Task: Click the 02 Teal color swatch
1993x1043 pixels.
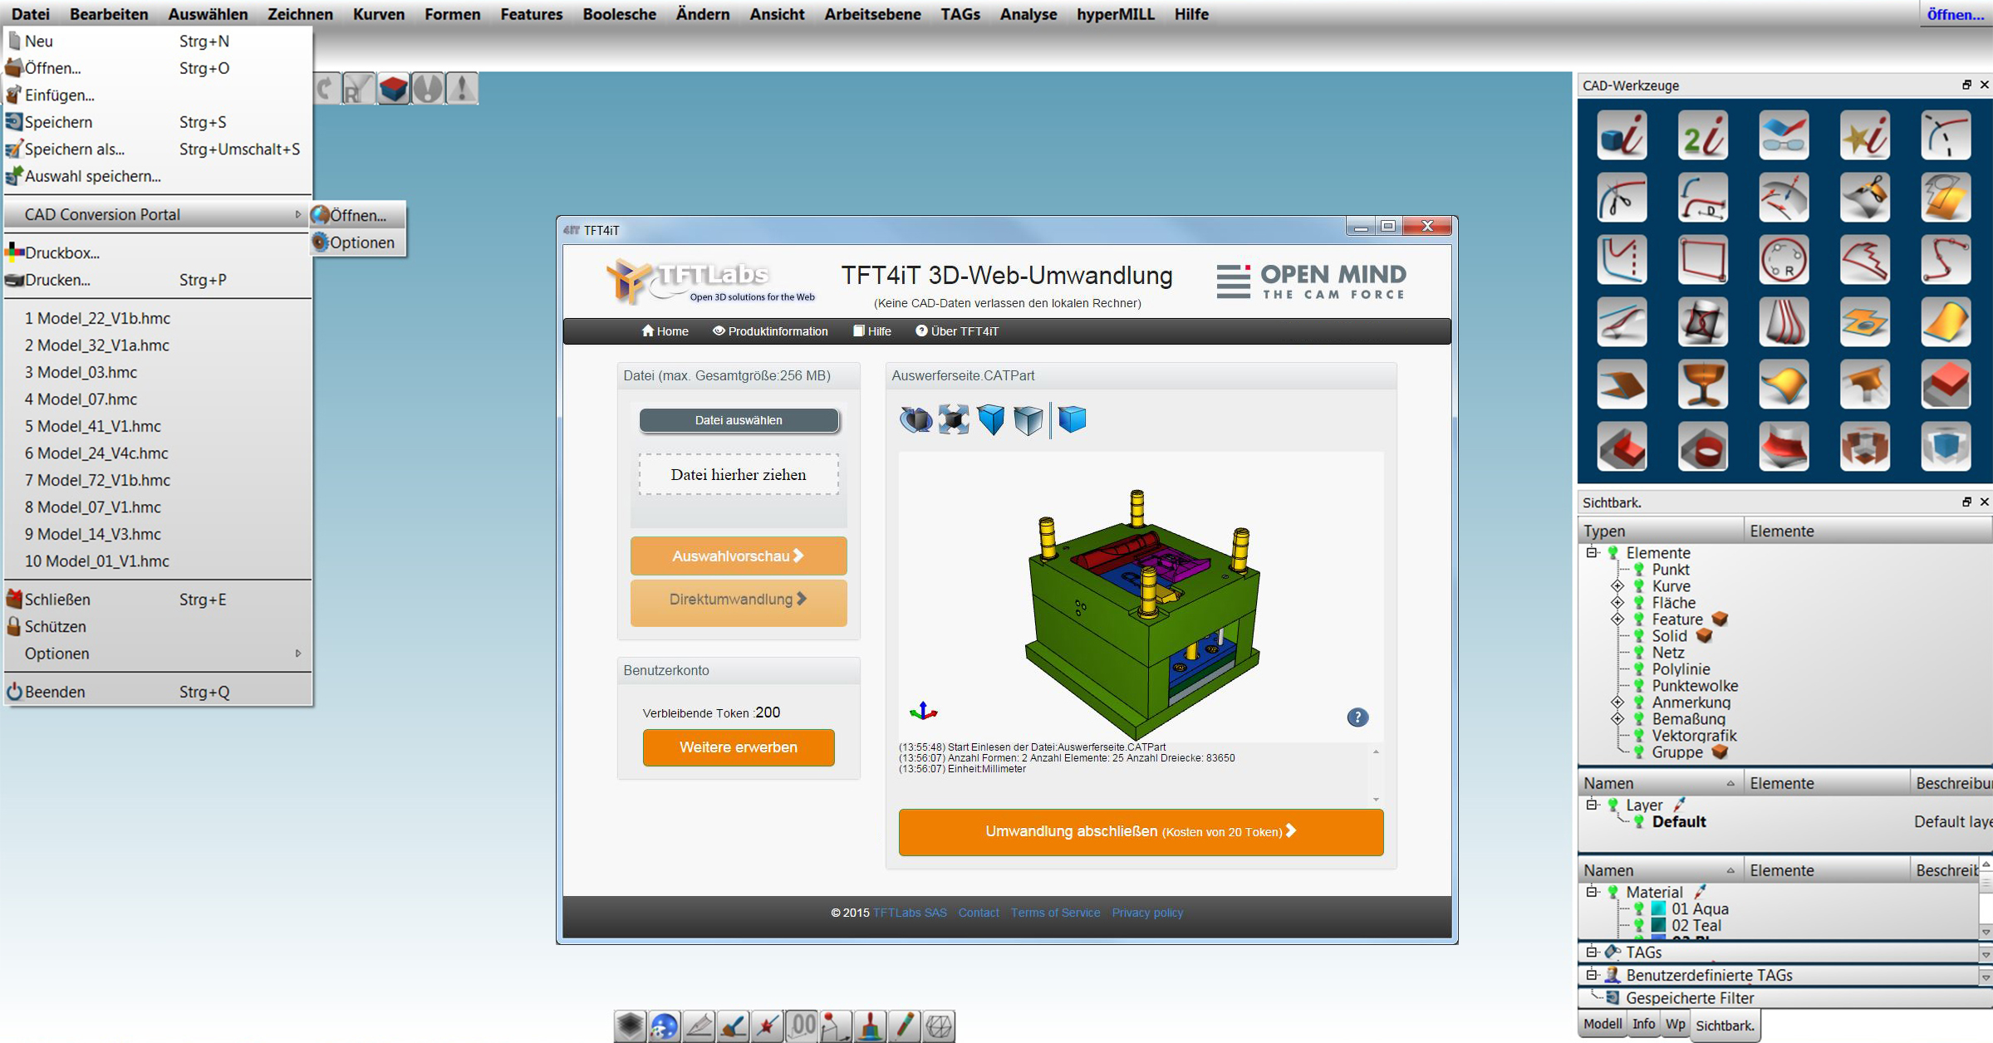Action: [1658, 925]
